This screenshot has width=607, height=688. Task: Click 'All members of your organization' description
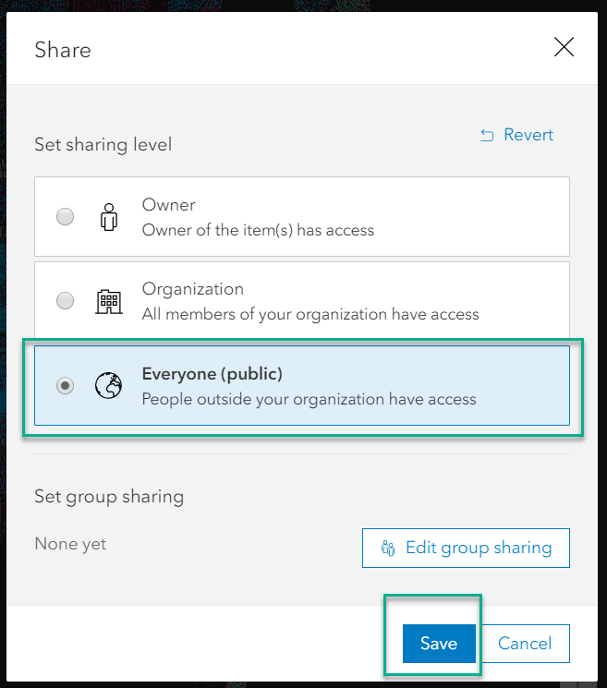(x=310, y=314)
